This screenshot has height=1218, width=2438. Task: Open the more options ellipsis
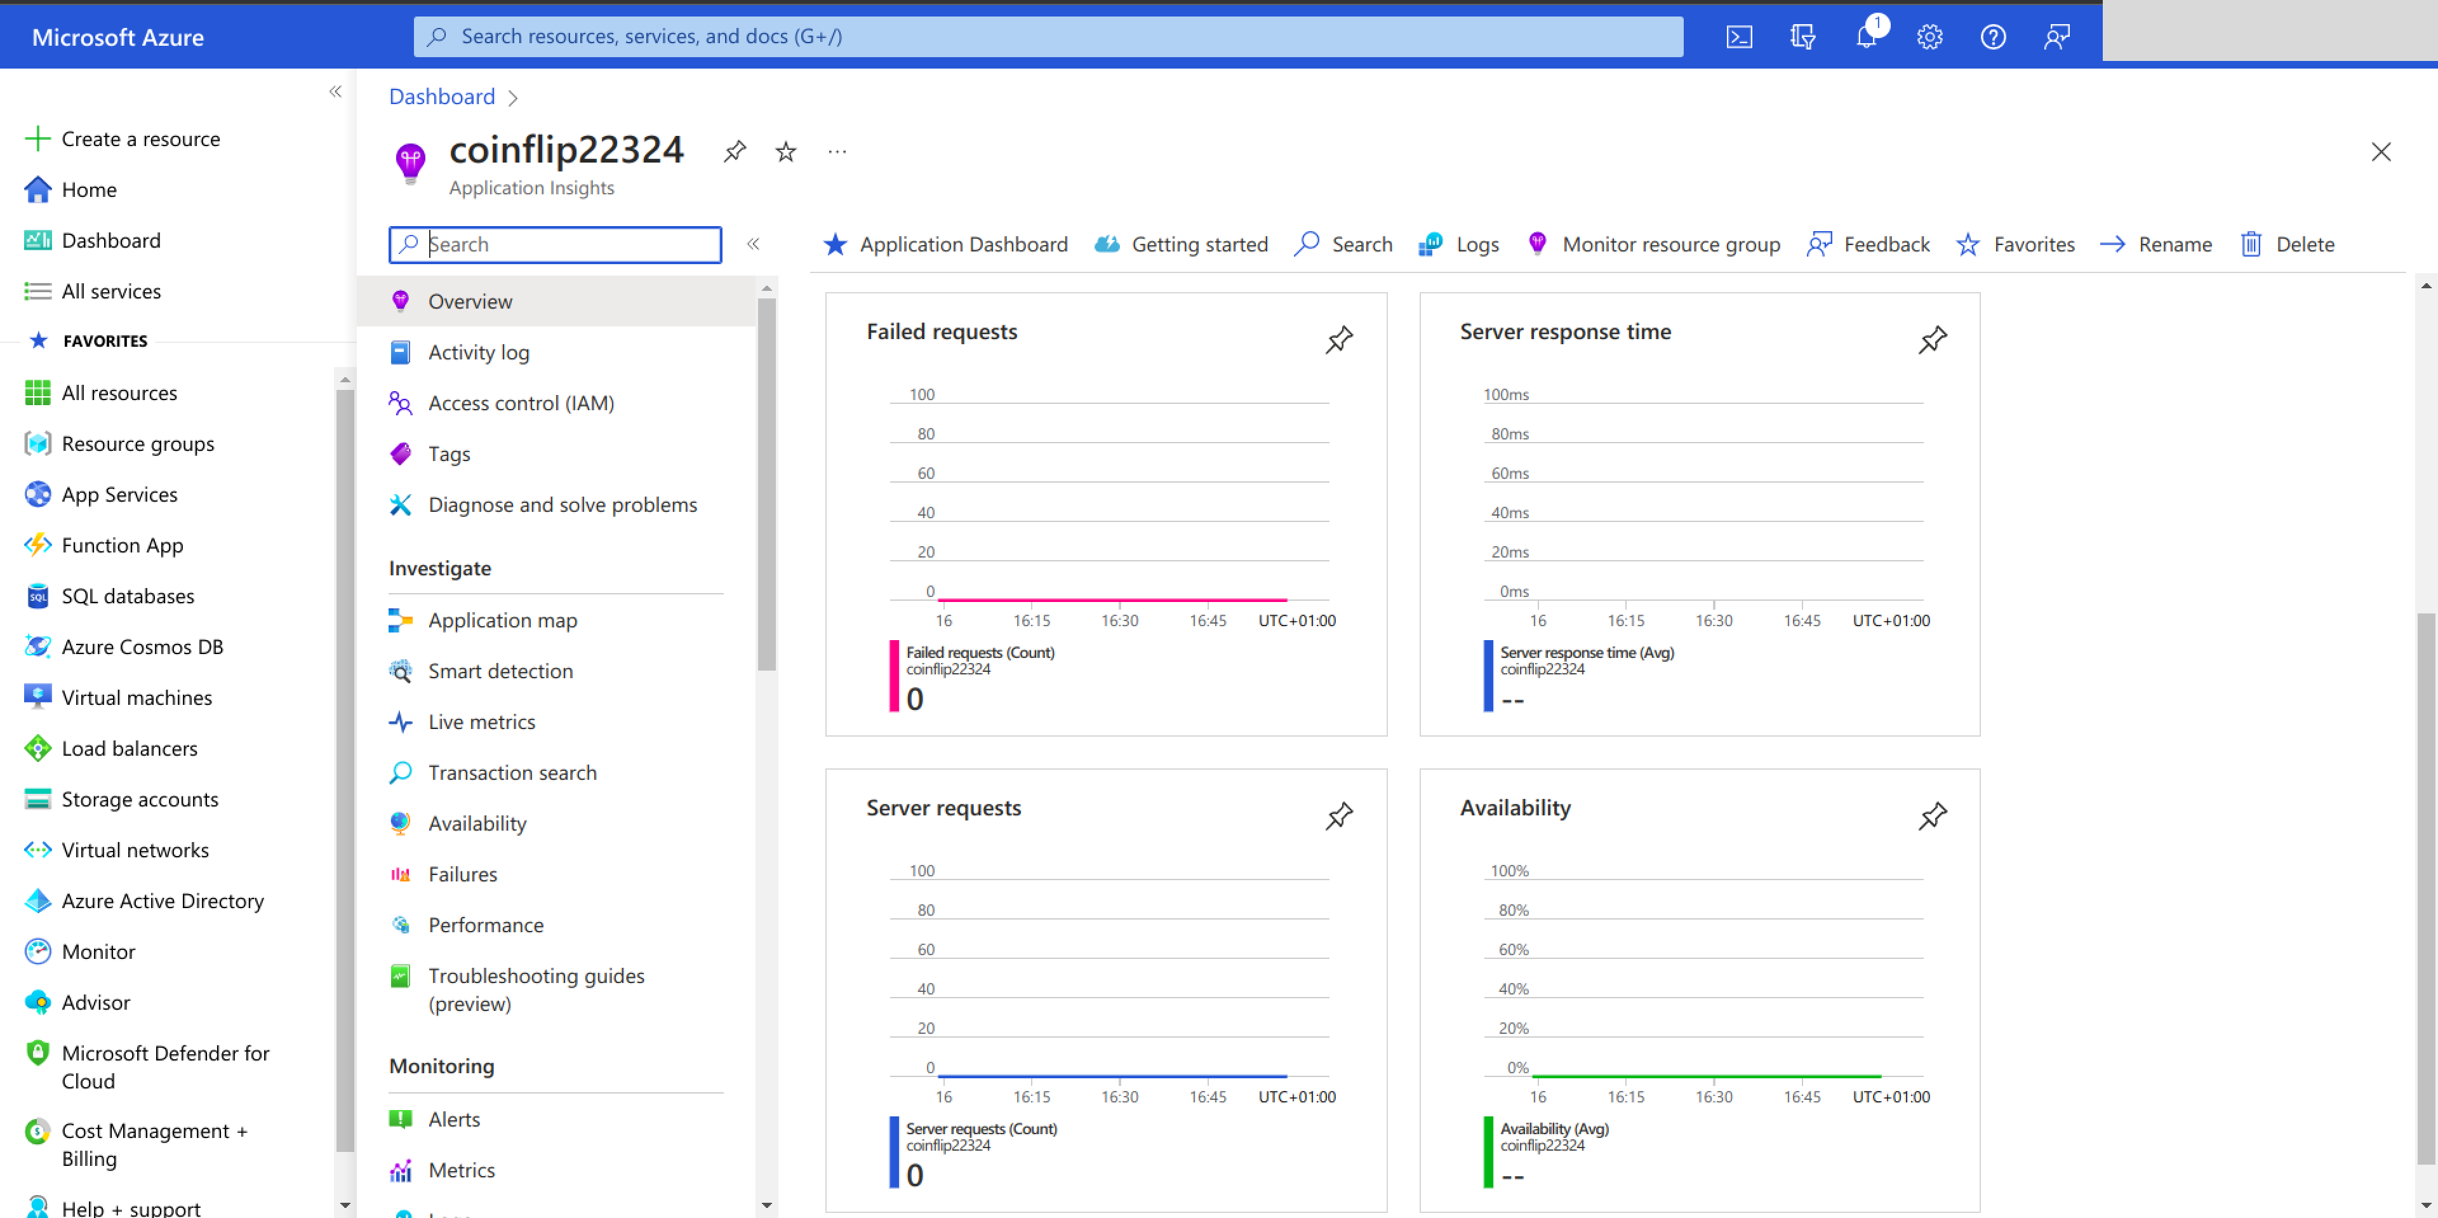coord(837,151)
